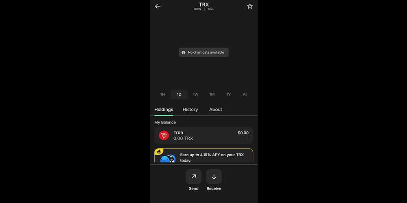Select the All chart range

pyautogui.click(x=245, y=94)
